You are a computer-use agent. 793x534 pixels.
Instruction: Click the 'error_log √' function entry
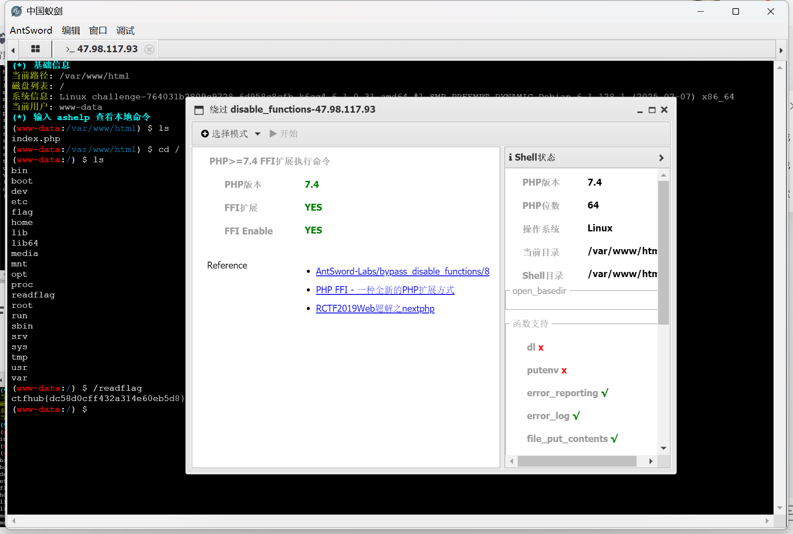(553, 416)
